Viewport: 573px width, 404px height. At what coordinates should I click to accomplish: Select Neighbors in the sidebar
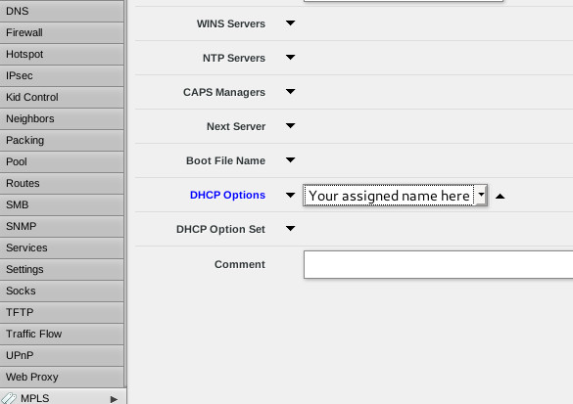tap(62, 118)
